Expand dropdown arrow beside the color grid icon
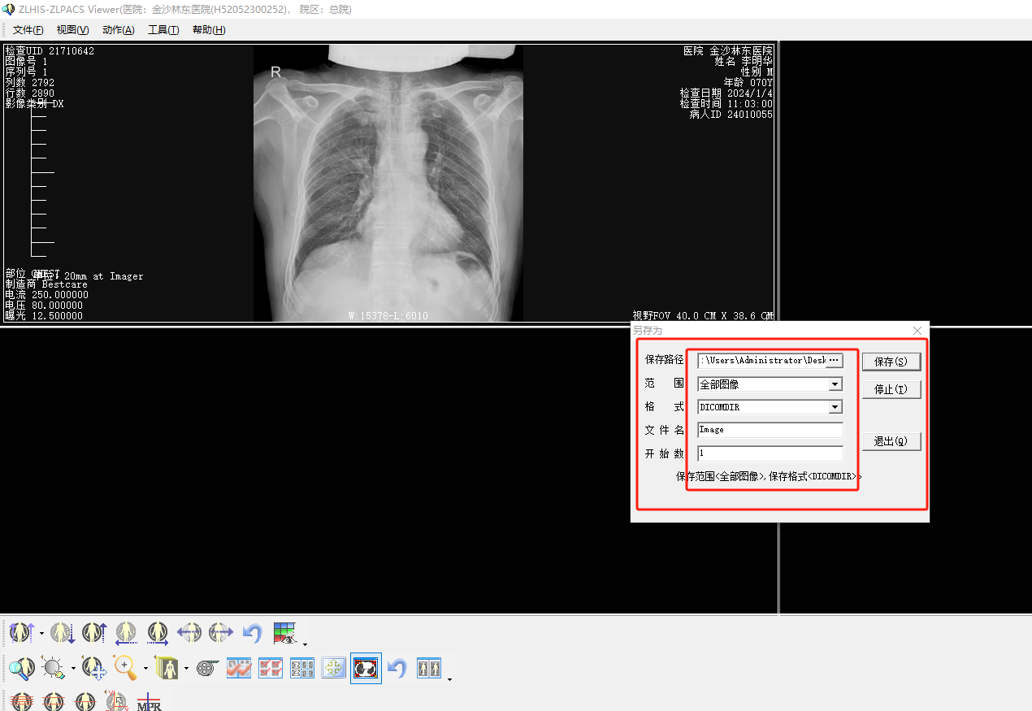The height and width of the screenshot is (711, 1032). pyautogui.click(x=305, y=644)
